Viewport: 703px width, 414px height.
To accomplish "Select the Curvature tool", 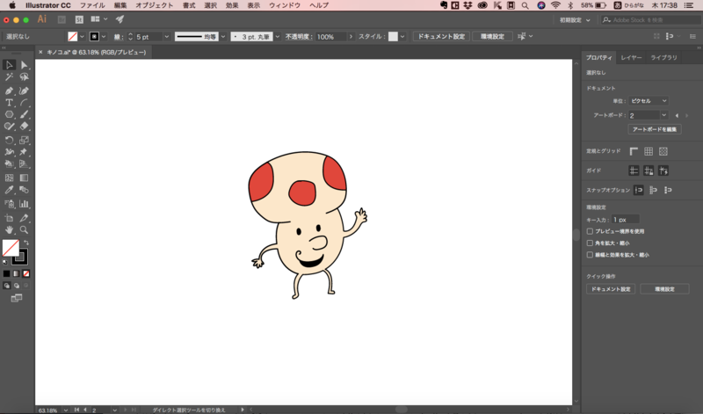I will point(25,91).
